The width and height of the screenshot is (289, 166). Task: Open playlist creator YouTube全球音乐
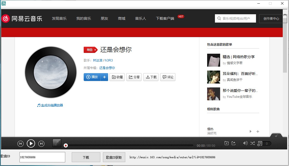[239, 97]
